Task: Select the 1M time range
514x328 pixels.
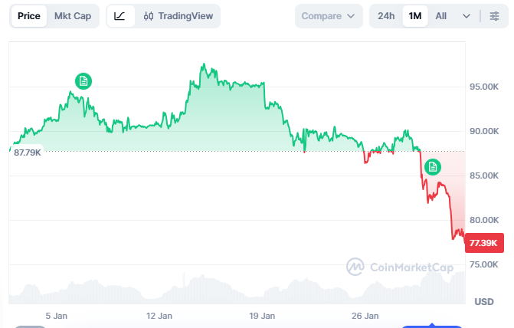Action: coord(415,16)
